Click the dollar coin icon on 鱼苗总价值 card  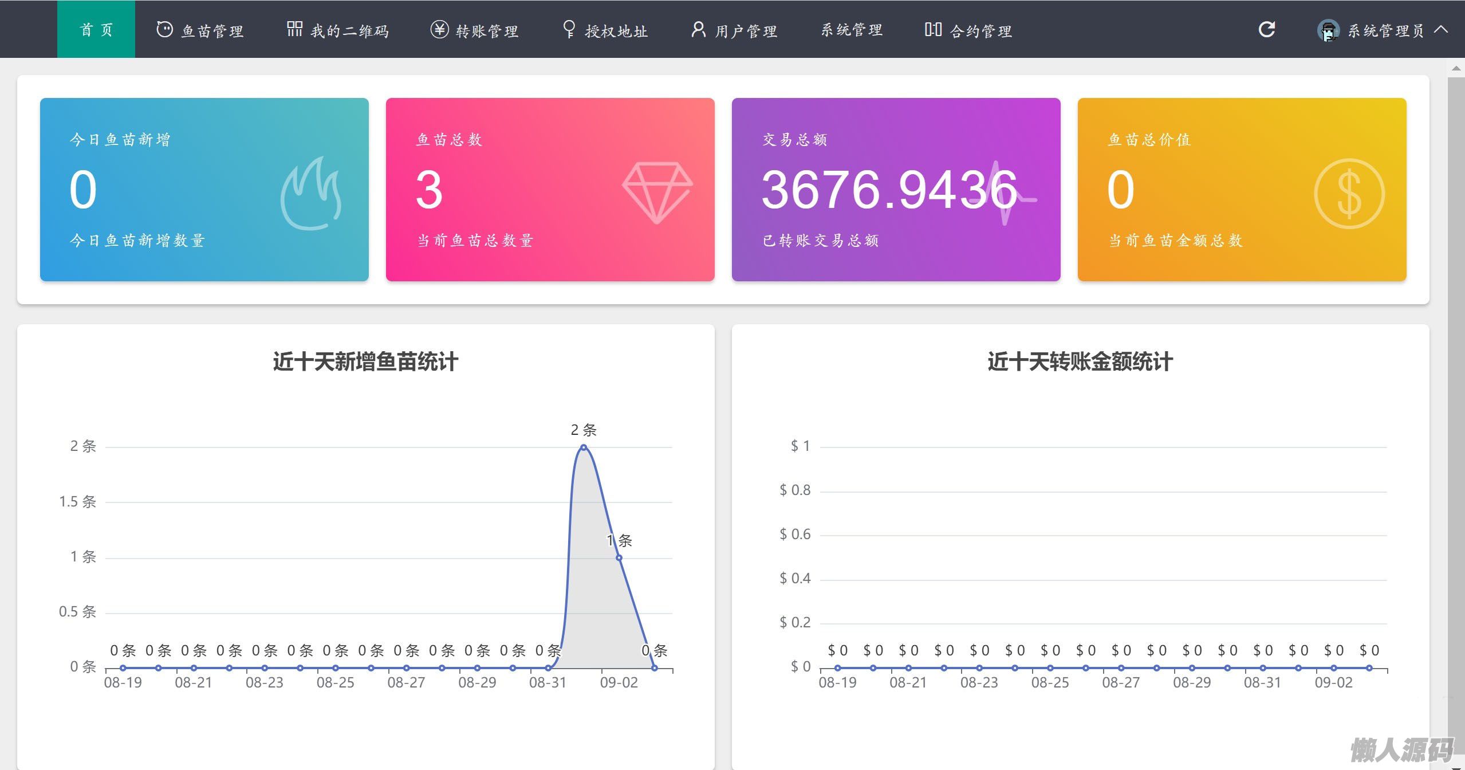click(x=1349, y=194)
